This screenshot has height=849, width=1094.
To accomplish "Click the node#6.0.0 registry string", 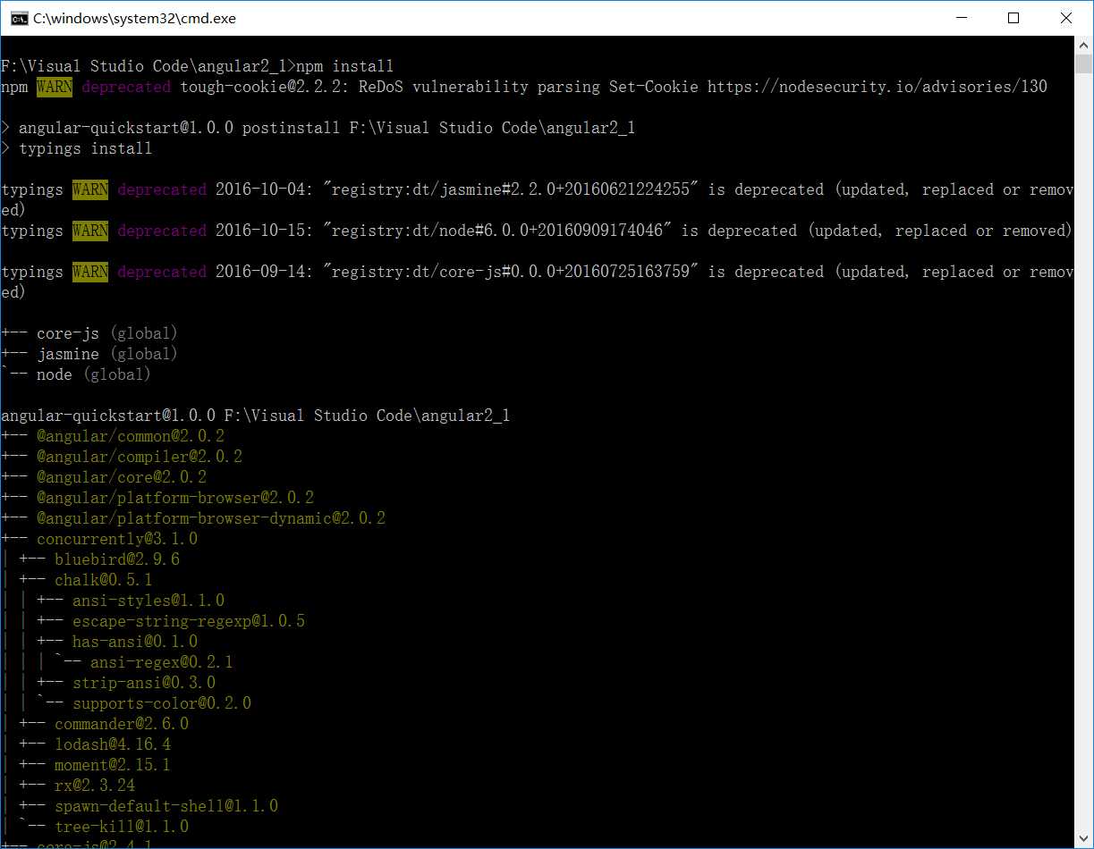I will 496,231.
